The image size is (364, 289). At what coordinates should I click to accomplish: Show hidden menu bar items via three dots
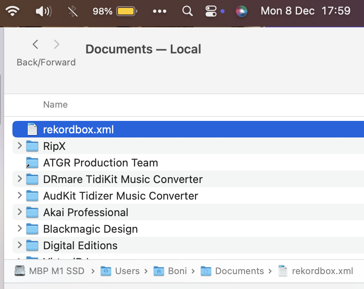pyautogui.click(x=160, y=11)
